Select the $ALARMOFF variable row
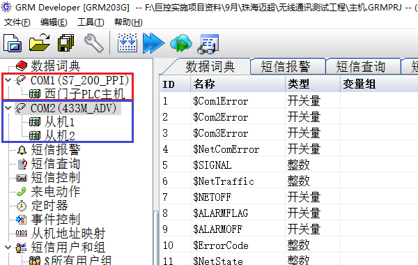 coord(289,229)
